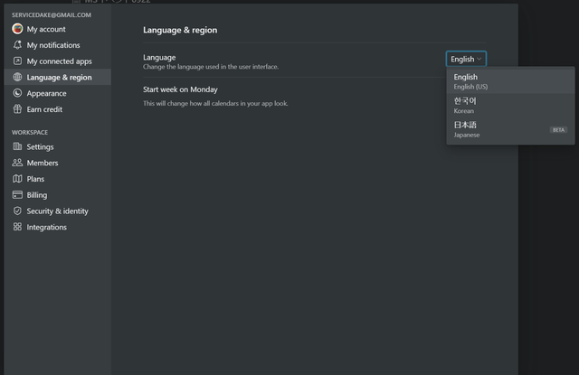Click the Plans map icon
The width and height of the screenshot is (579, 375).
pos(17,179)
